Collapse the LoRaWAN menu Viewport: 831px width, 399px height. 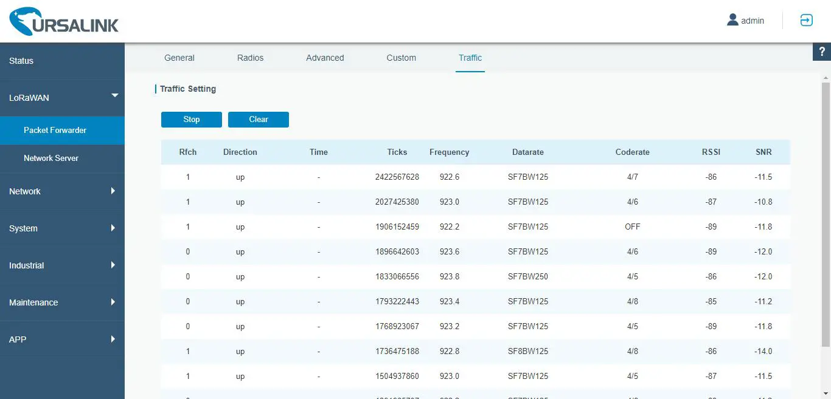pos(62,98)
